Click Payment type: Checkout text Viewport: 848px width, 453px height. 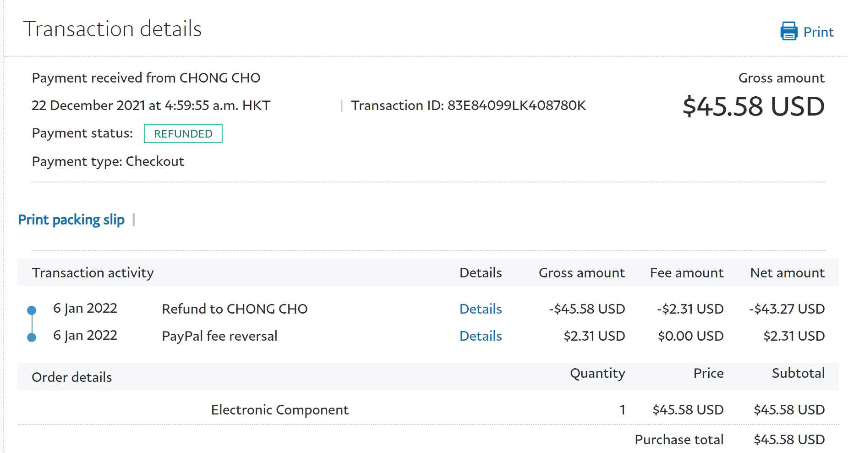(x=108, y=161)
